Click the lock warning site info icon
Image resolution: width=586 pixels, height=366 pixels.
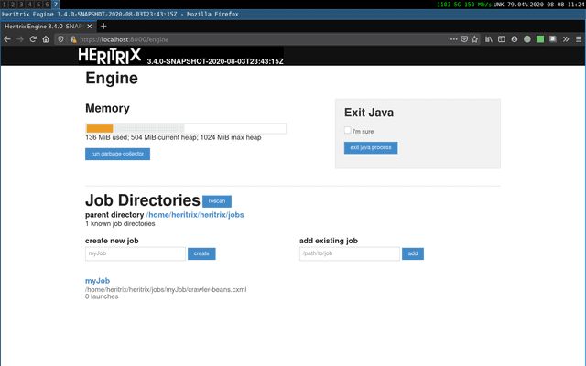(73, 39)
